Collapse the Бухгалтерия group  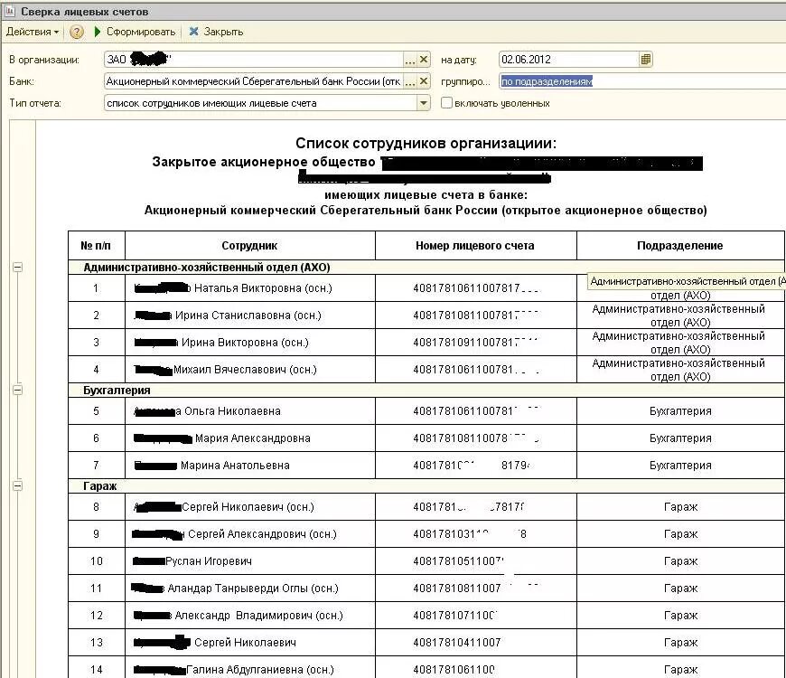17,390
